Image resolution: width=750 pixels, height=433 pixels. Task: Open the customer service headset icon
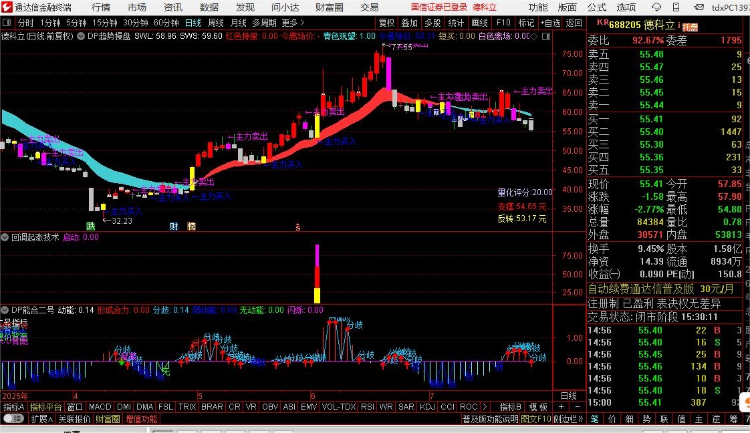click(656, 7)
